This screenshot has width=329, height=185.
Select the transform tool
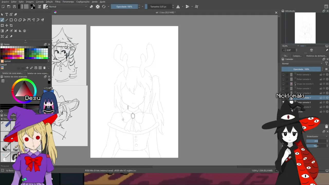pyautogui.click(x=2, y=25)
